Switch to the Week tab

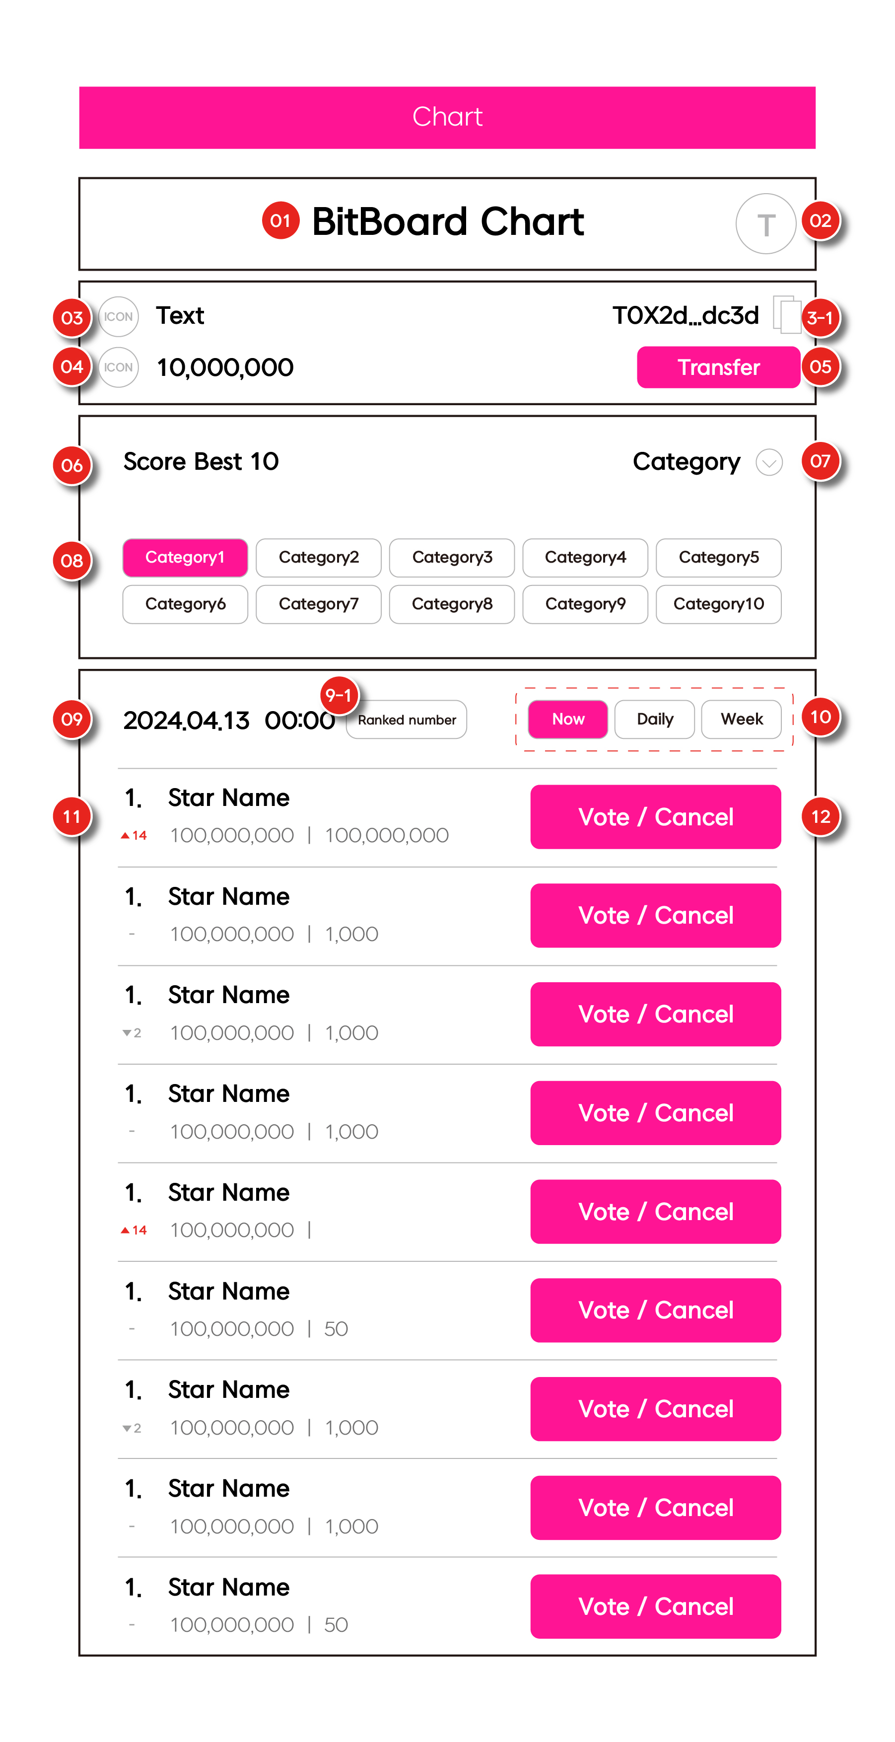tap(741, 719)
